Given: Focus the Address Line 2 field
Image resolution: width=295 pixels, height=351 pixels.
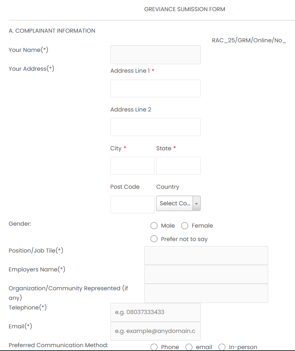Looking at the screenshot, I should [x=155, y=127].
